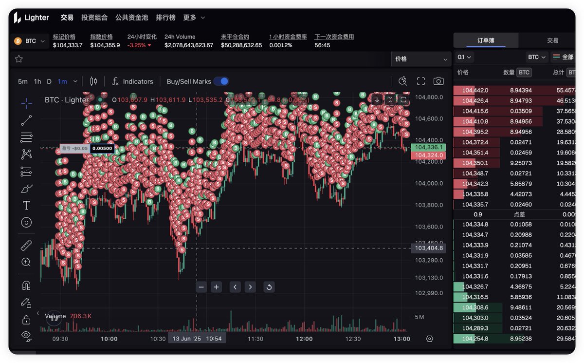
Task: Select the 5m timeframe button
Action: [23, 81]
